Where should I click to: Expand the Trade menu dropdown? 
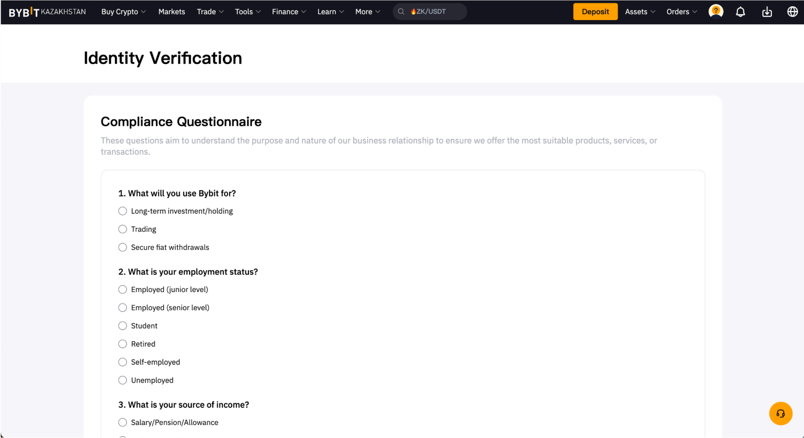(x=210, y=12)
